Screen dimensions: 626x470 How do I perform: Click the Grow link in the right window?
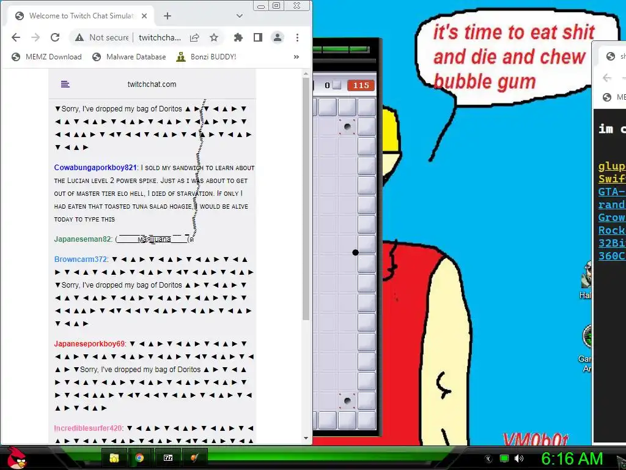click(611, 217)
